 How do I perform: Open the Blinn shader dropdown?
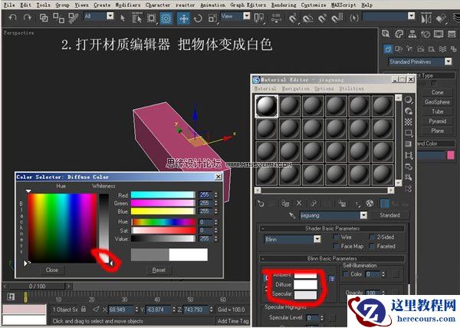(317, 239)
